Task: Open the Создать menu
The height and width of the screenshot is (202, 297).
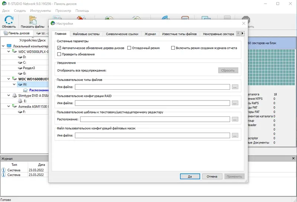Action: pos(20,11)
